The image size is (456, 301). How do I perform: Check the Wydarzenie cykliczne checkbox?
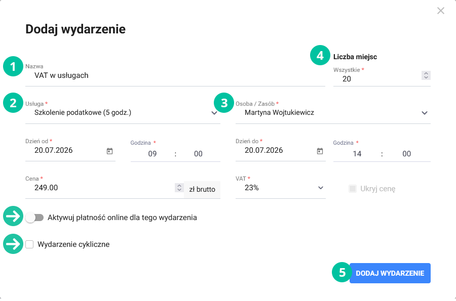[x=29, y=244]
